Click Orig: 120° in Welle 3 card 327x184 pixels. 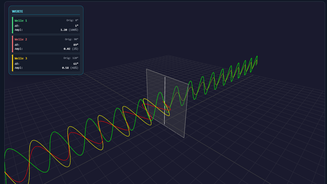coord(71,58)
